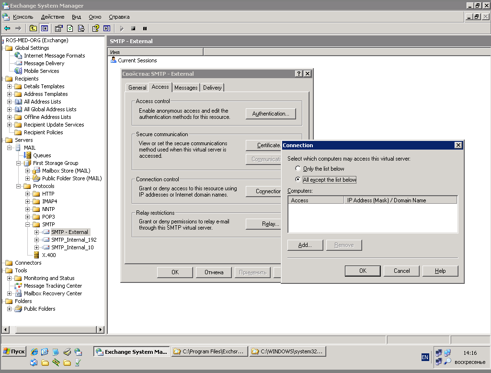Image resolution: width=491 pixels, height=373 pixels.
Task: Open the Действие menu
Action: pos(53,17)
